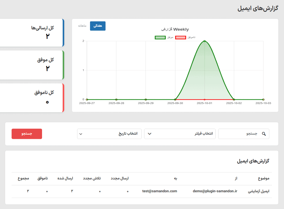Select the کل ناموفق stat card
The width and height of the screenshot is (284, 209).
(31, 97)
